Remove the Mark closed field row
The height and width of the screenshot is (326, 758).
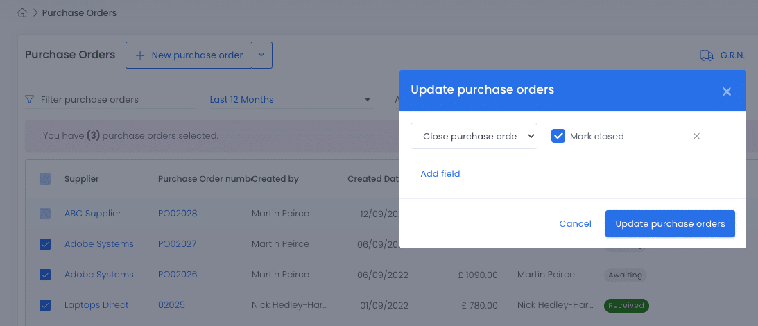pyautogui.click(x=696, y=137)
